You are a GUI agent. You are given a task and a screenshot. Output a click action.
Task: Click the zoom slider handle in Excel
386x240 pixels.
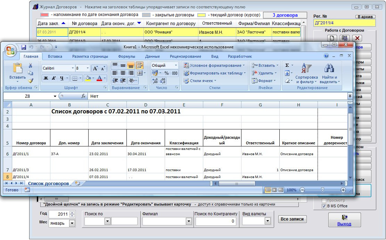coord(322,190)
